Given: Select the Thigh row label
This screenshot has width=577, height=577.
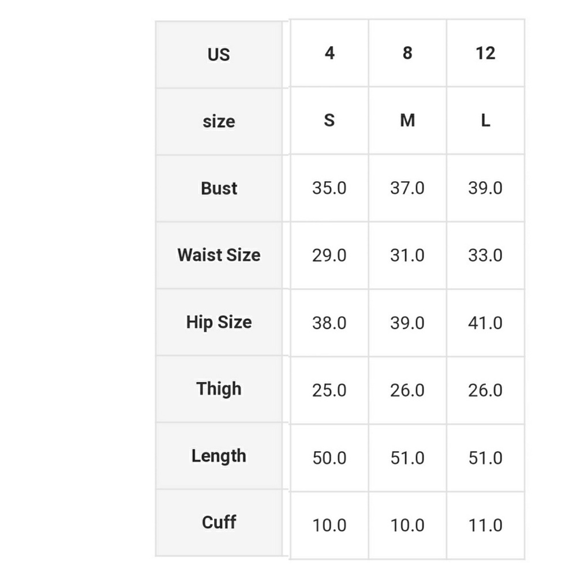Looking at the screenshot, I should [x=219, y=389].
